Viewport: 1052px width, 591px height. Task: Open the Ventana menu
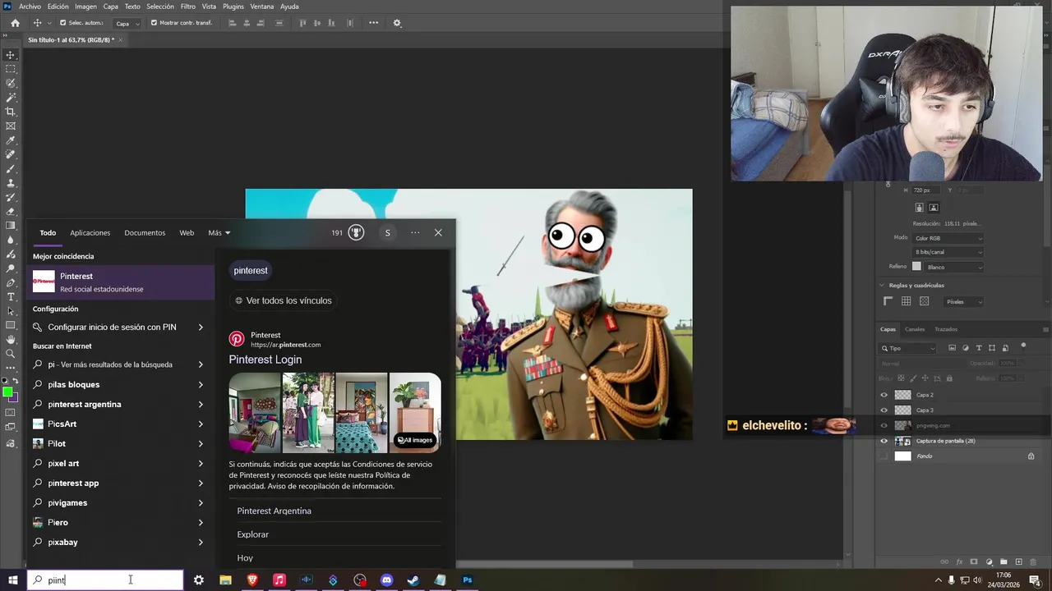point(261,7)
